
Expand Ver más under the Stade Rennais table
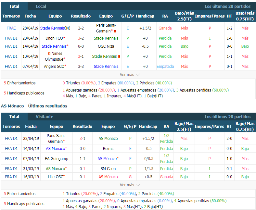130,75
